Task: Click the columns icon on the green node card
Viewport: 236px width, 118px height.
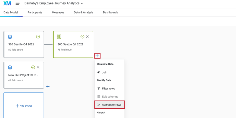Action: click(x=59, y=37)
